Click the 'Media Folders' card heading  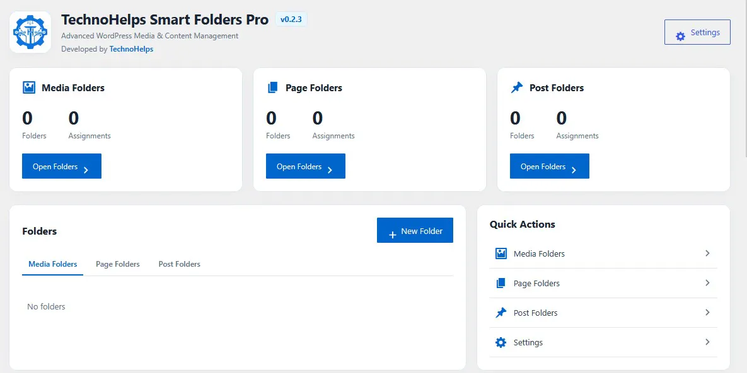[x=73, y=88]
